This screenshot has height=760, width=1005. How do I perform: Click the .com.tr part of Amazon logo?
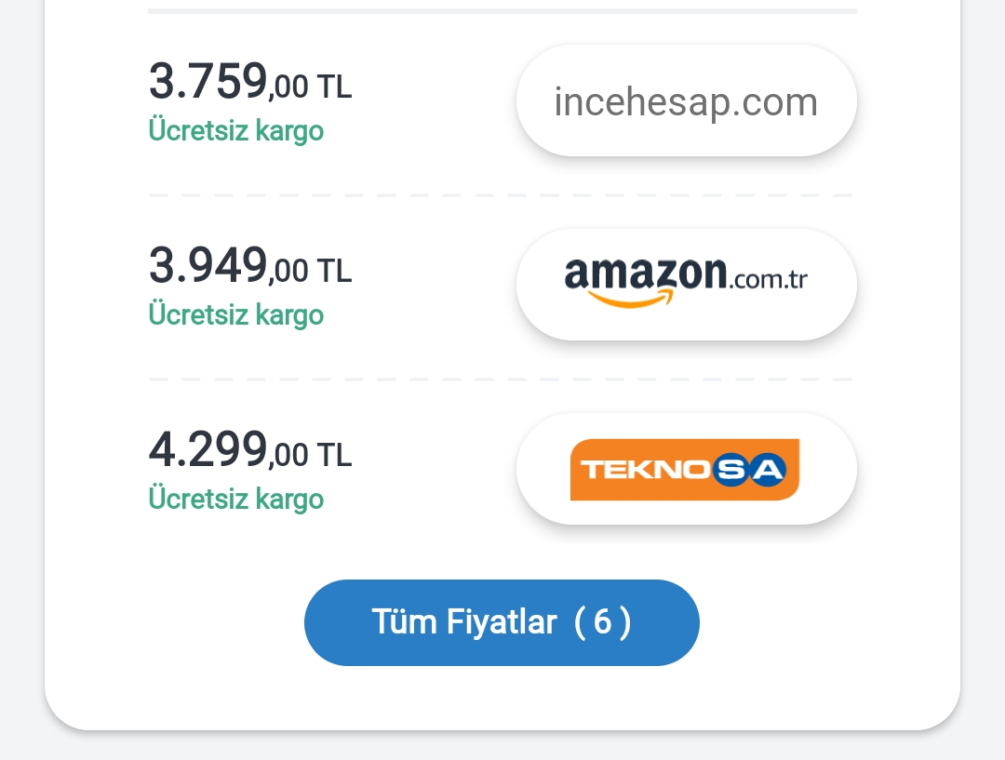pos(769,279)
